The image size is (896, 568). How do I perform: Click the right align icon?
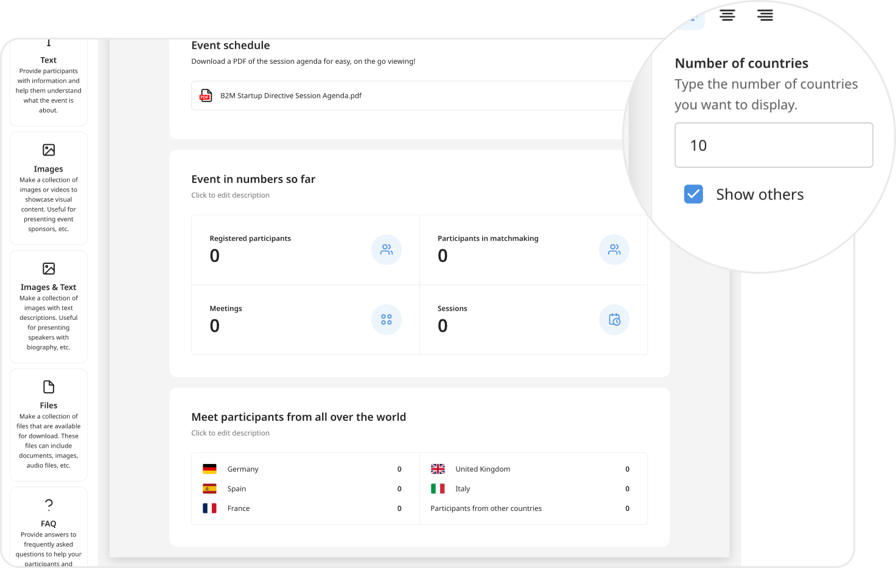click(x=765, y=15)
